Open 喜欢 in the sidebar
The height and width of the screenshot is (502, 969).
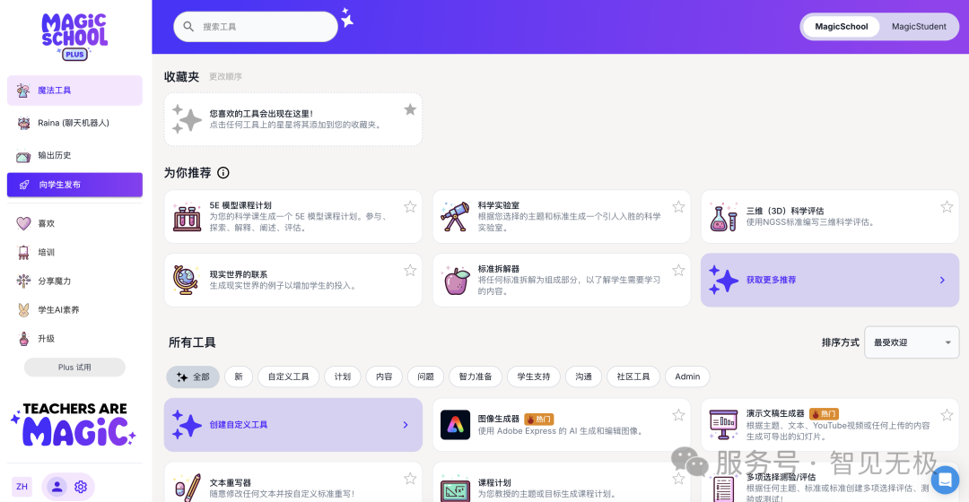pos(74,223)
